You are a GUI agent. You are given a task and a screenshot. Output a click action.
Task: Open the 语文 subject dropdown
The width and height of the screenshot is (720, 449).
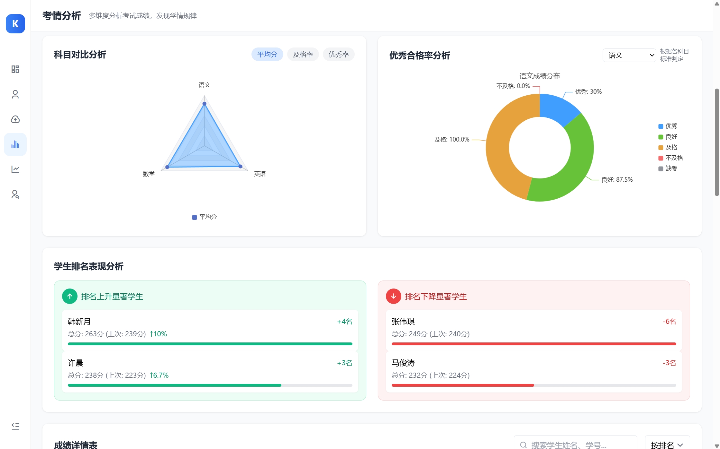point(629,55)
